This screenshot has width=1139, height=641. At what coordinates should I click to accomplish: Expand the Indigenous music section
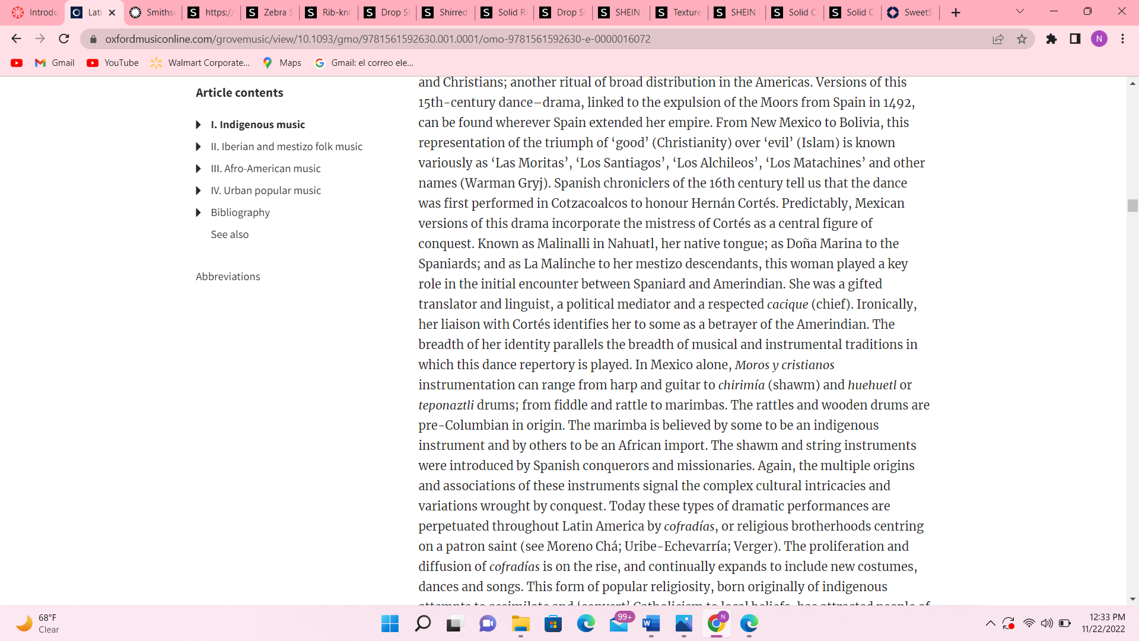pyautogui.click(x=198, y=125)
